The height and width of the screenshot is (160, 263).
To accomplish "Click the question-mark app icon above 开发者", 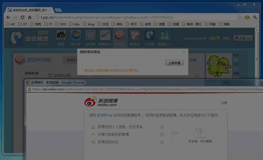I will 200,133.
